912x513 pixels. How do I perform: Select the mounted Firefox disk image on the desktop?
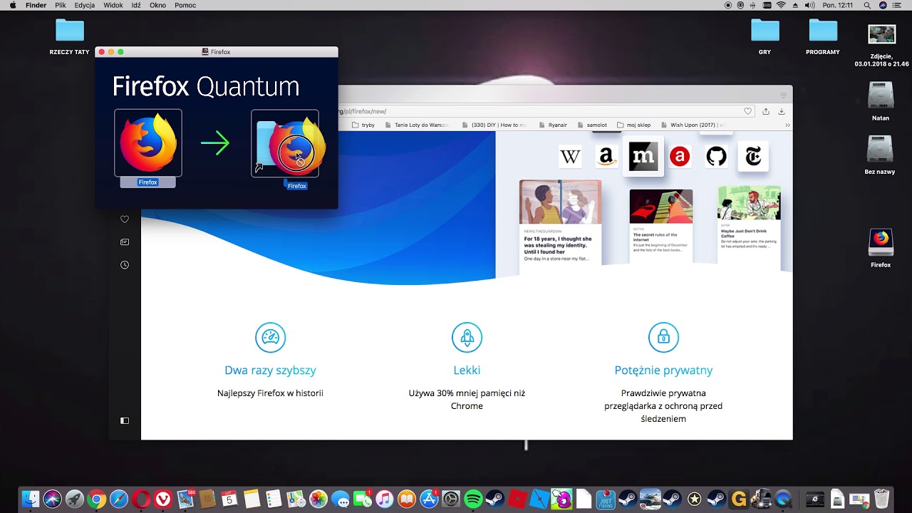tap(881, 248)
